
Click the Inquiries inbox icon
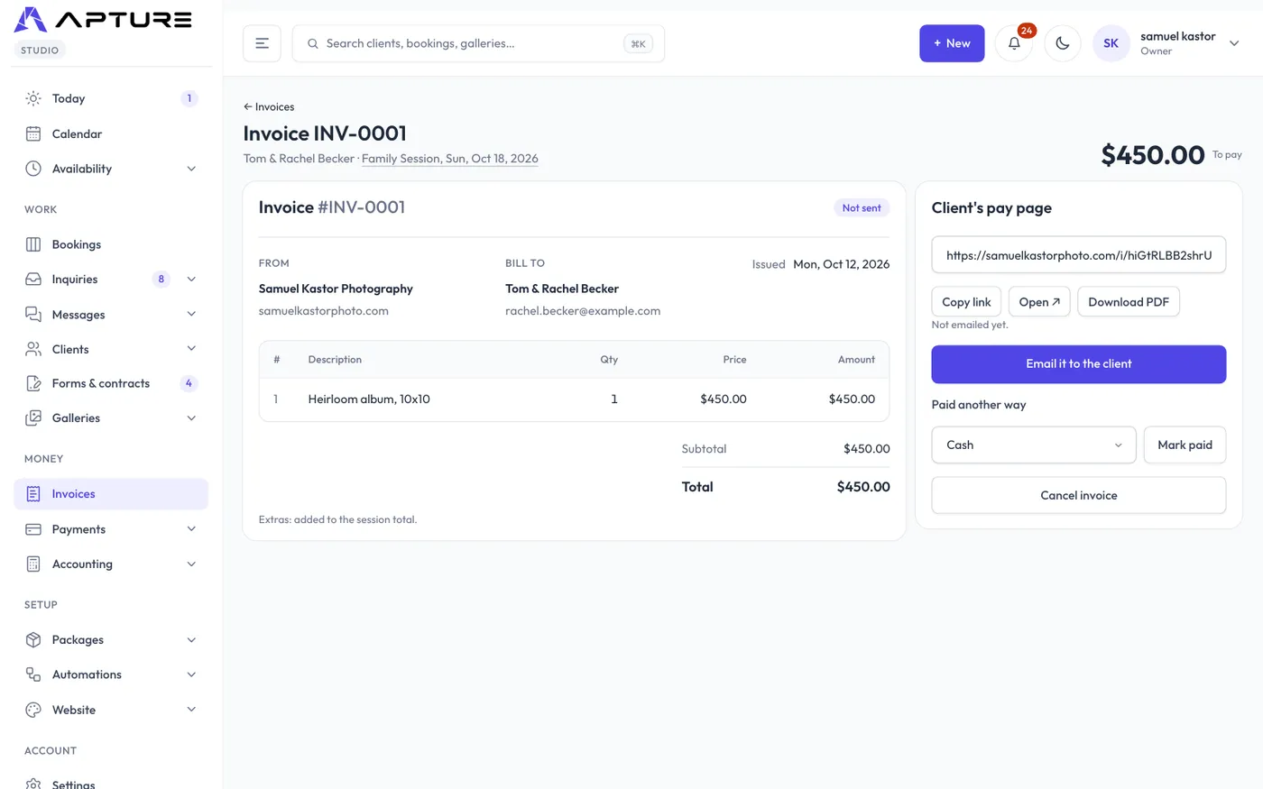point(33,280)
